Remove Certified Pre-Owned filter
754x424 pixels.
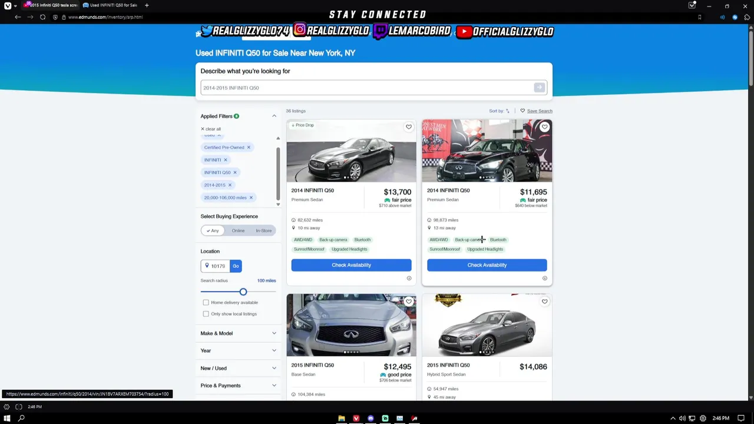tap(249, 147)
